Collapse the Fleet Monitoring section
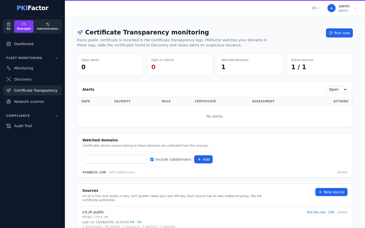 pos(32,58)
